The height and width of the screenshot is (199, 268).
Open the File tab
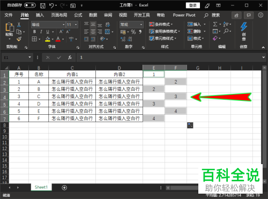point(9,15)
